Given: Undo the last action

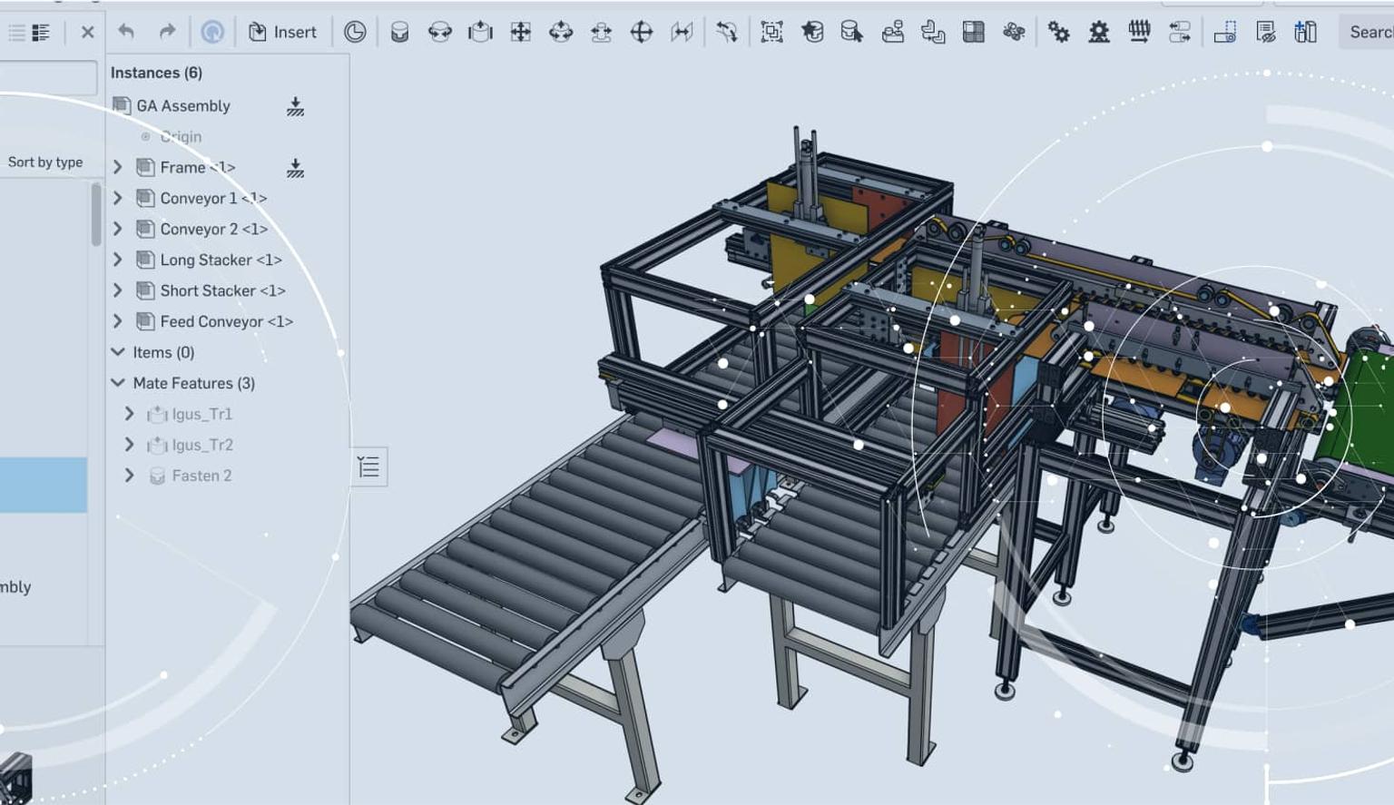Looking at the screenshot, I should 127,32.
